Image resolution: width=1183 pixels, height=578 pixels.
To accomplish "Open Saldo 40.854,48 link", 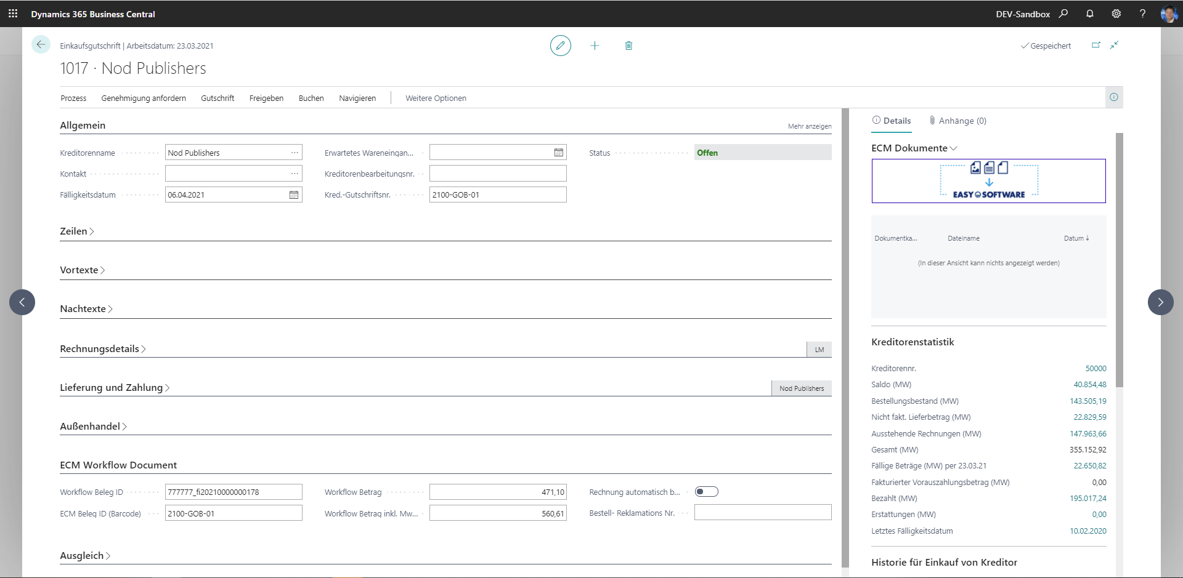I will (1090, 385).
